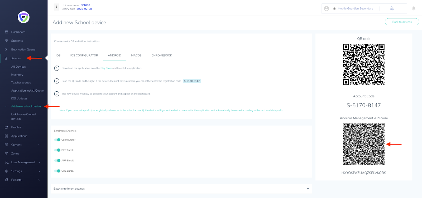Image resolution: width=422 pixels, height=198 pixels.
Task: Click the User Management people icon
Action: tap(6, 162)
